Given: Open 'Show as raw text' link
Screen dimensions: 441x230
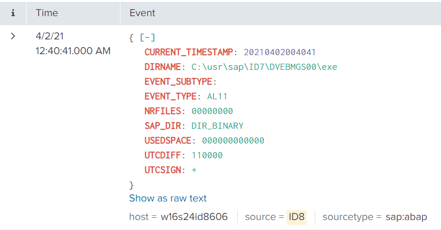Looking at the screenshot, I should click(x=168, y=198).
